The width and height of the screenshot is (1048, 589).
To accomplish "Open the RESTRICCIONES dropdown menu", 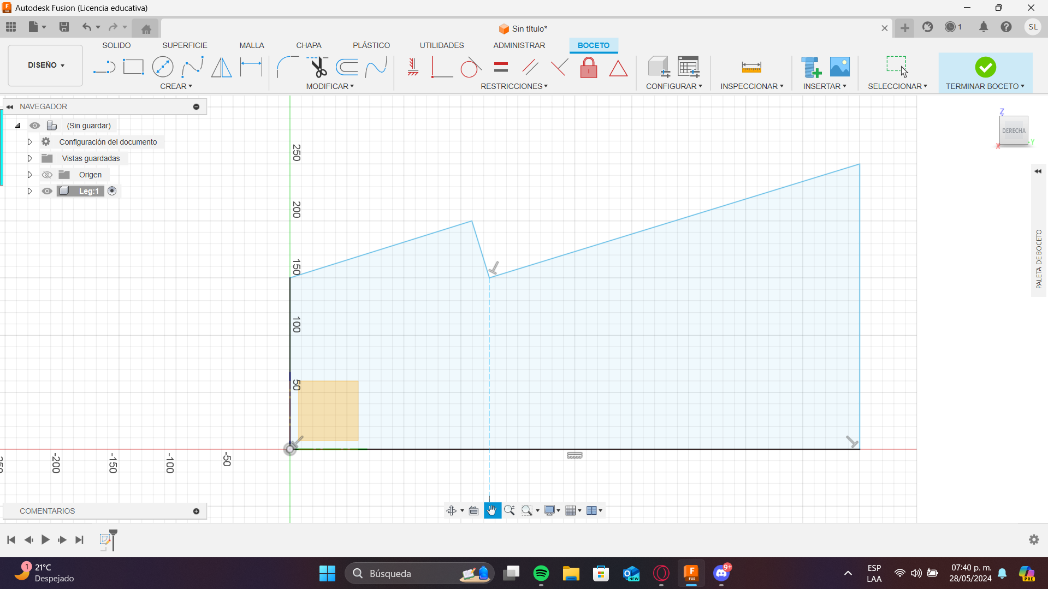I will coord(514,86).
